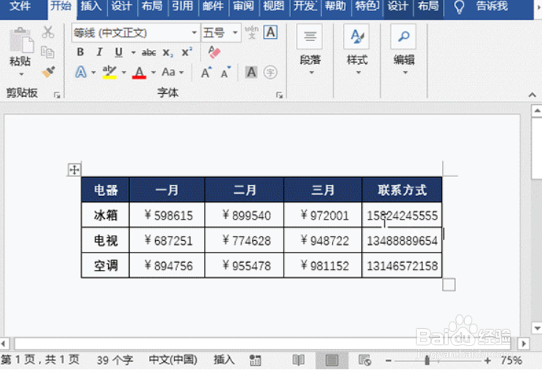This screenshot has height=373, width=542.
Task: Apply the yellow text highlight color
Action: (x=109, y=72)
